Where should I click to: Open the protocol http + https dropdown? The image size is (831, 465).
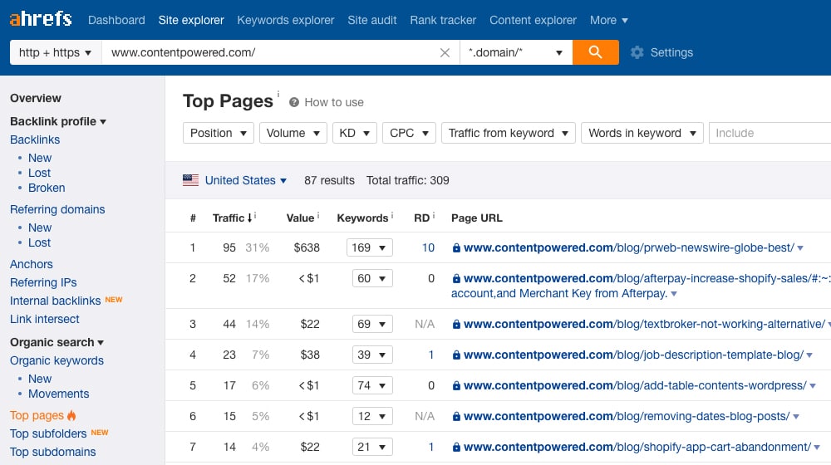pos(56,52)
